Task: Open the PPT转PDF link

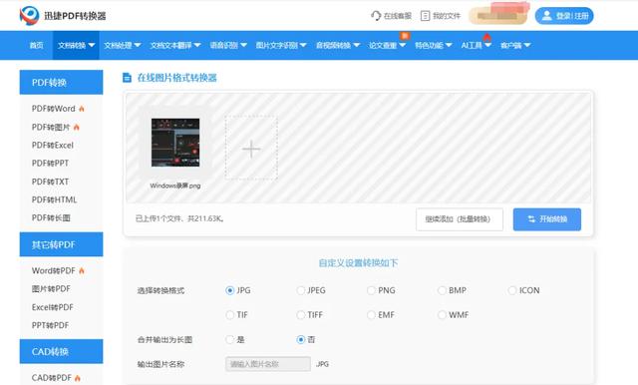Action: coord(50,325)
